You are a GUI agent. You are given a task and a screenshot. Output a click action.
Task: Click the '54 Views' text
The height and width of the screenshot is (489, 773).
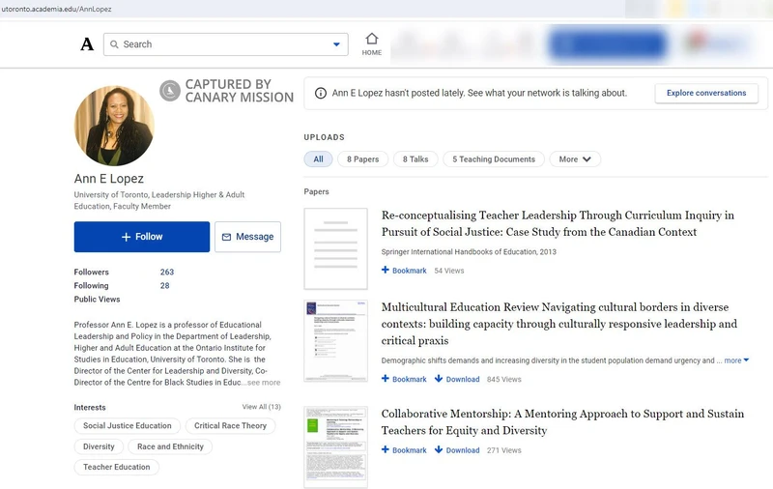tap(449, 271)
